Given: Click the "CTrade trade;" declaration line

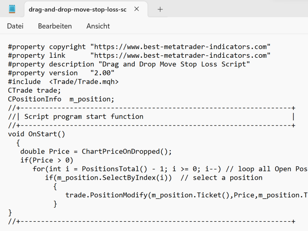Looking at the screenshot, I should 34,90.
